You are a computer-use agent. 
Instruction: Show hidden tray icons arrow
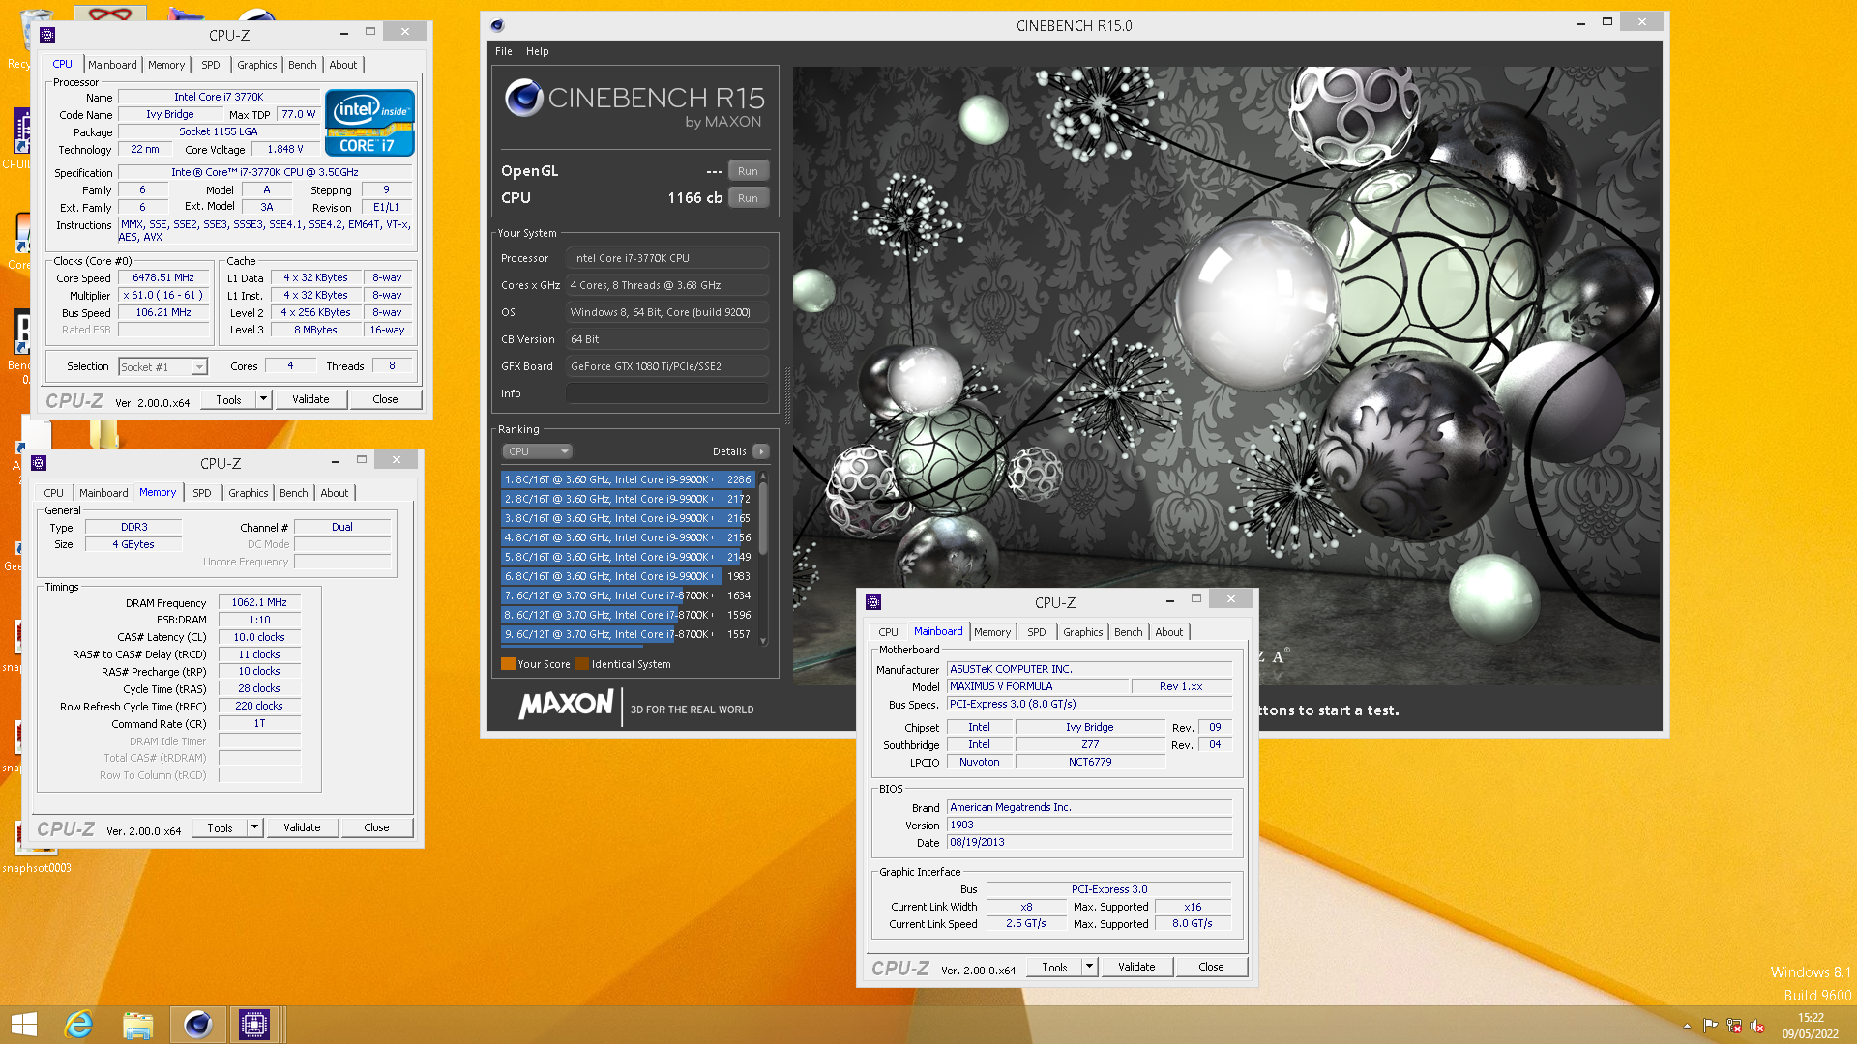(1687, 1026)
